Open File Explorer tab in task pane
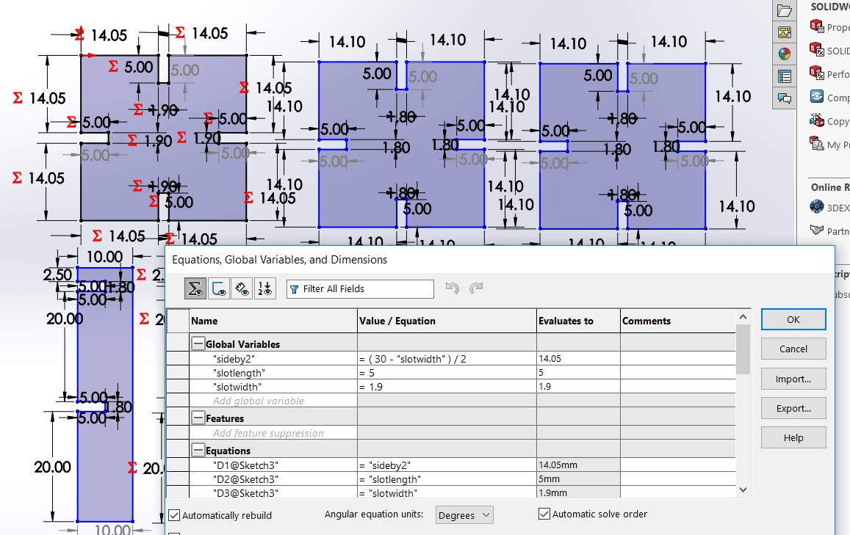Image resolution: width=850 pixels, height=535 pixels. tap(785, 10)
